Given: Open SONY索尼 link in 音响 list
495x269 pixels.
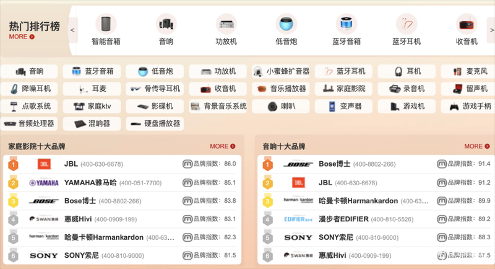Looking at the screenshot, I should click(336, 237).
